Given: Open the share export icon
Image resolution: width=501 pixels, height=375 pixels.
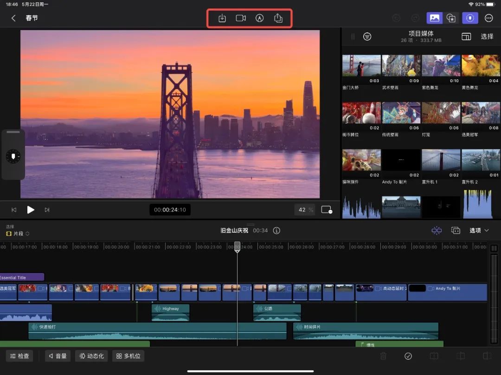Looking at the screenshot, I should 278,18.
